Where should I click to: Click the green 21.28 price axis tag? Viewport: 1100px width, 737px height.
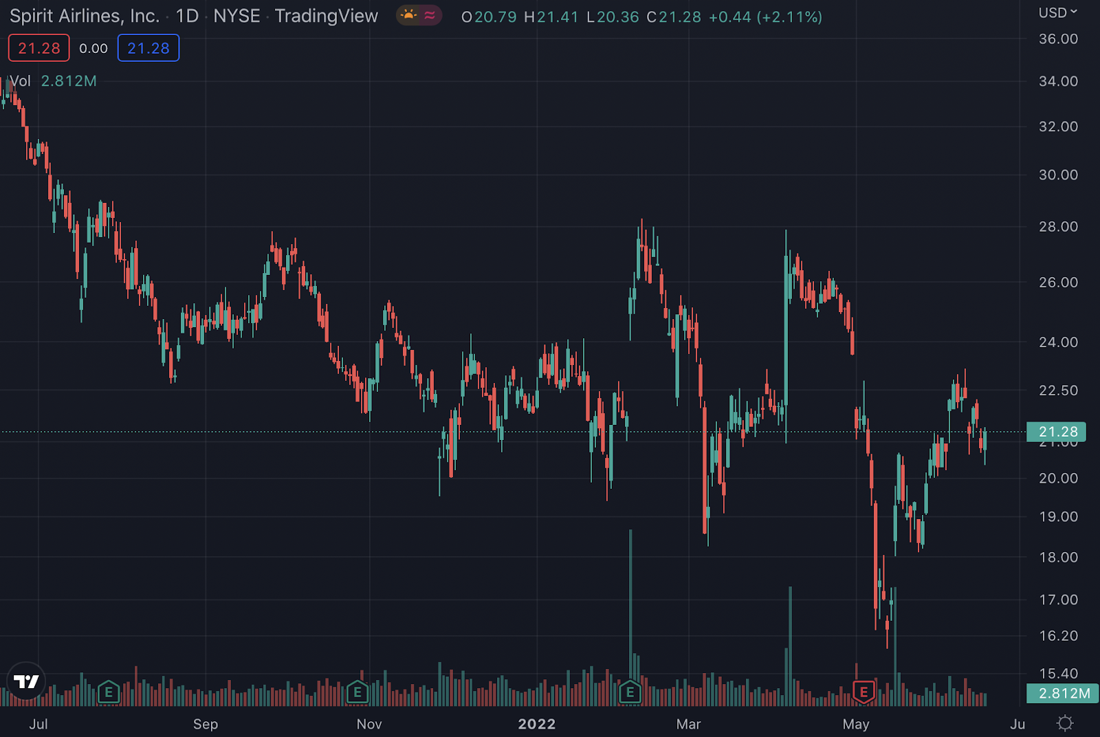(1056, 432)
